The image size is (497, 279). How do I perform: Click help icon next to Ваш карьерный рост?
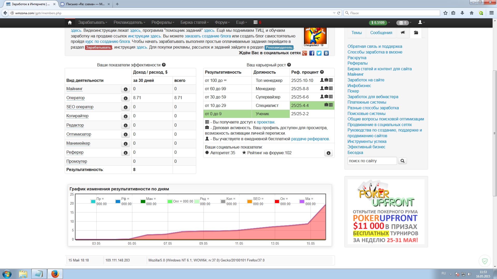pyautogui.click(x=289, y=65)
